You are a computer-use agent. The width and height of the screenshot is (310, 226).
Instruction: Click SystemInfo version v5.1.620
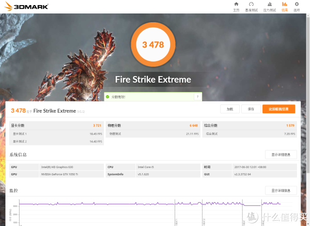coord(143,174)
